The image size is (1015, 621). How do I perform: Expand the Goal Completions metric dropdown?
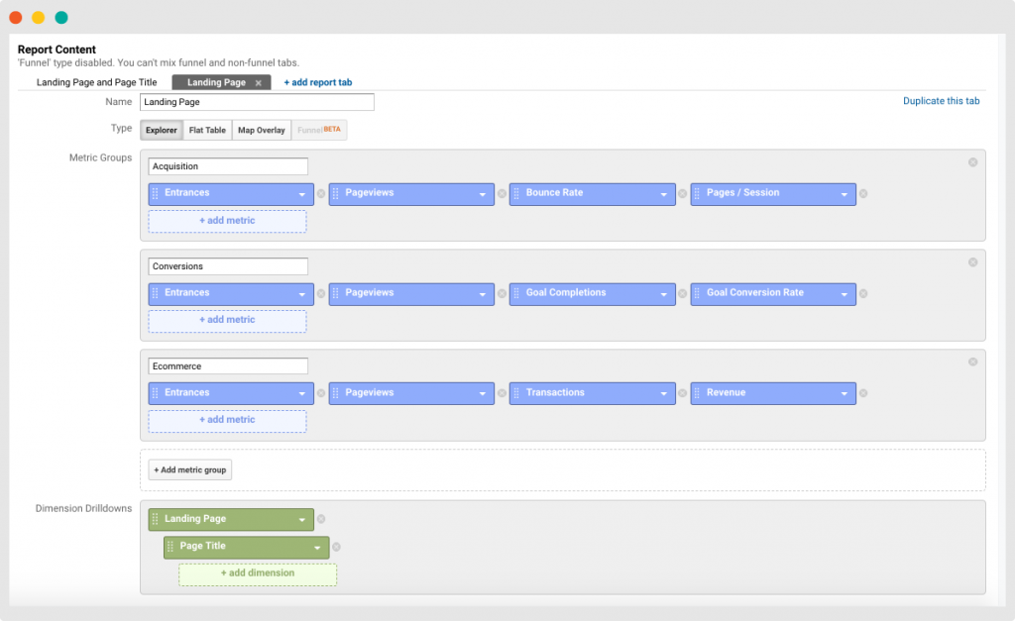tap(663, 294)
